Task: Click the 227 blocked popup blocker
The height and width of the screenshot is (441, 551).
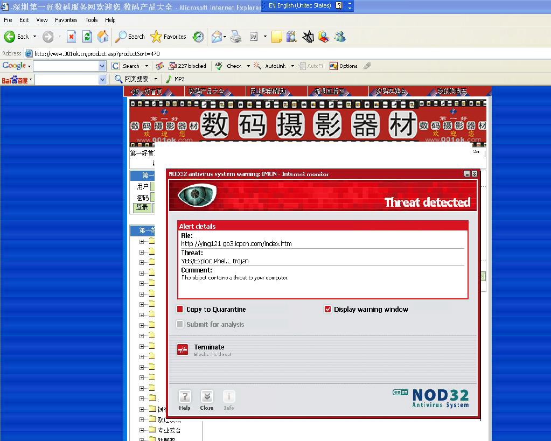Action: pyautogui.click(x=187, y=66)
